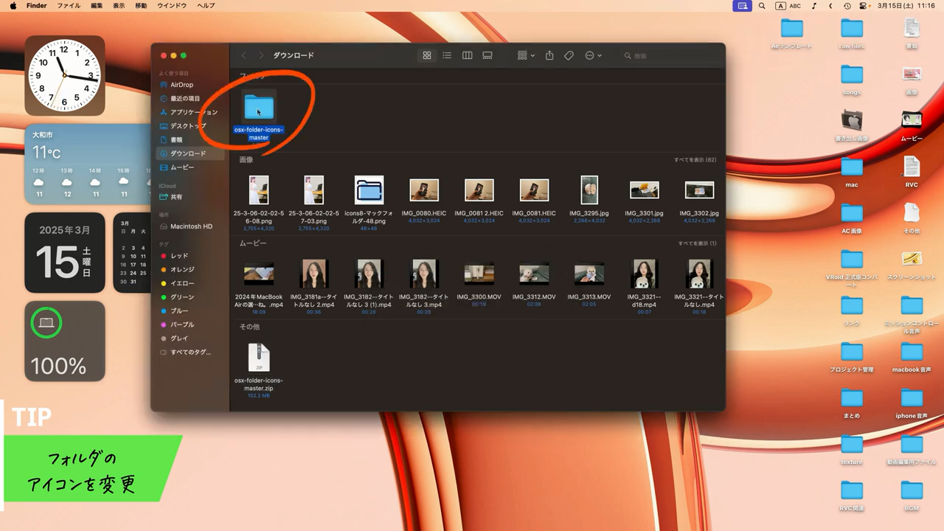This screenshot has width=944, height=531.
Task: Select IMG_3312.MOV video
Action: tap(534, 274)
